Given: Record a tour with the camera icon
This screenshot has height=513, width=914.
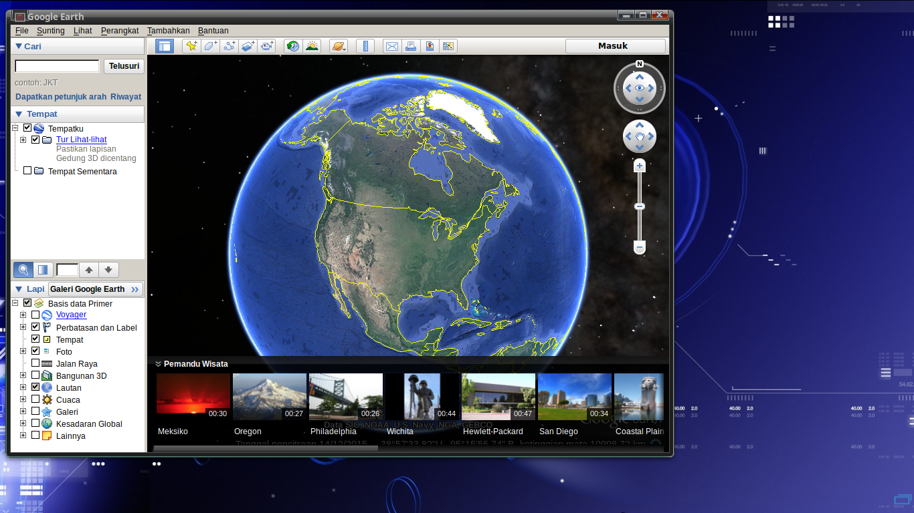Looking at the screenshot, I should [267, 46].
